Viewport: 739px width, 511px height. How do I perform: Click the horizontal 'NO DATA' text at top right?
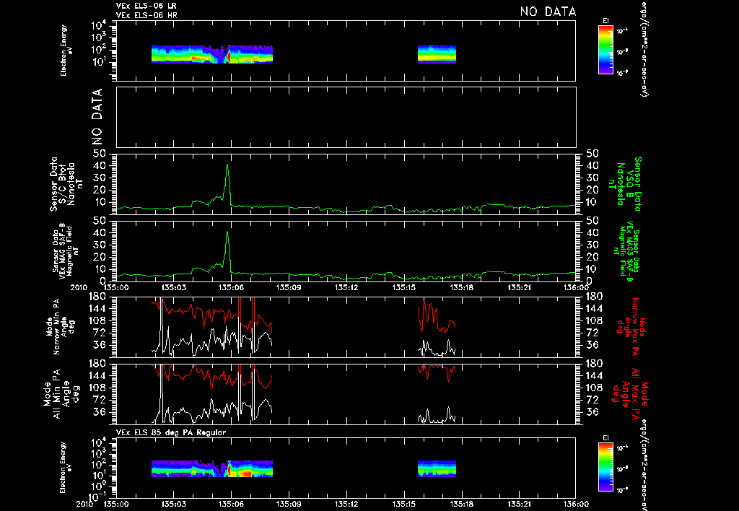pos(548,12)
